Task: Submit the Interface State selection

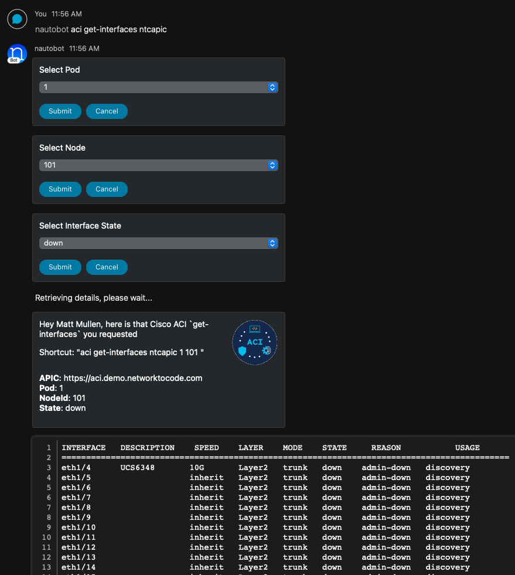Action: (60, 267)
